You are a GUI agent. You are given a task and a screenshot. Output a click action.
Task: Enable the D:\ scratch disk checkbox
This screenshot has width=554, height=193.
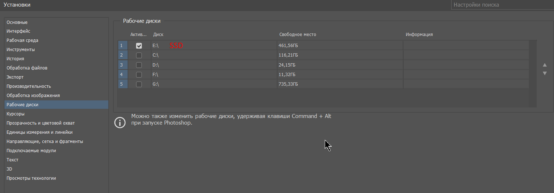139,65
